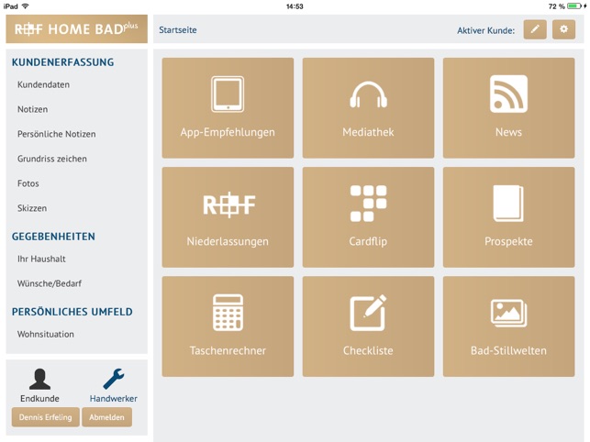
Task: Open Kundendaten in the sidebar
Action: (x=43, y=84)
